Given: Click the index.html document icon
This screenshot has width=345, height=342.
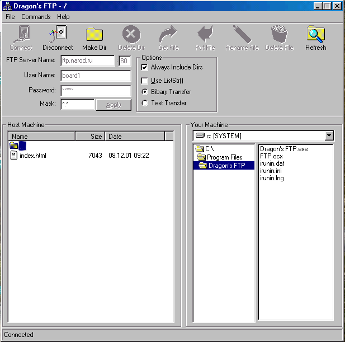Looking at the screenshot, I should point(13,155).
